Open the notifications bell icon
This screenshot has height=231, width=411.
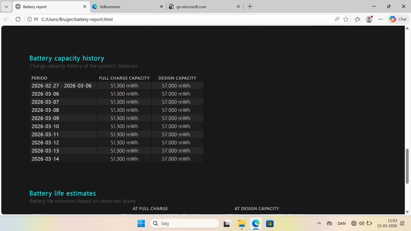(402, 223)
